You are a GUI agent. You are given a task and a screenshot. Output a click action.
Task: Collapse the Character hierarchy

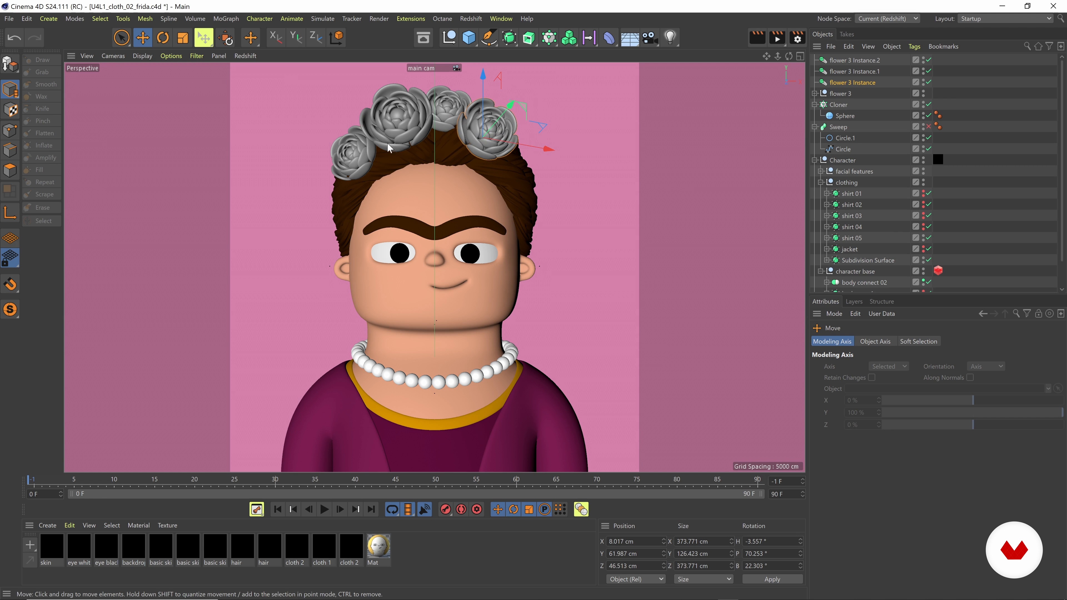(x=814, y=160)
